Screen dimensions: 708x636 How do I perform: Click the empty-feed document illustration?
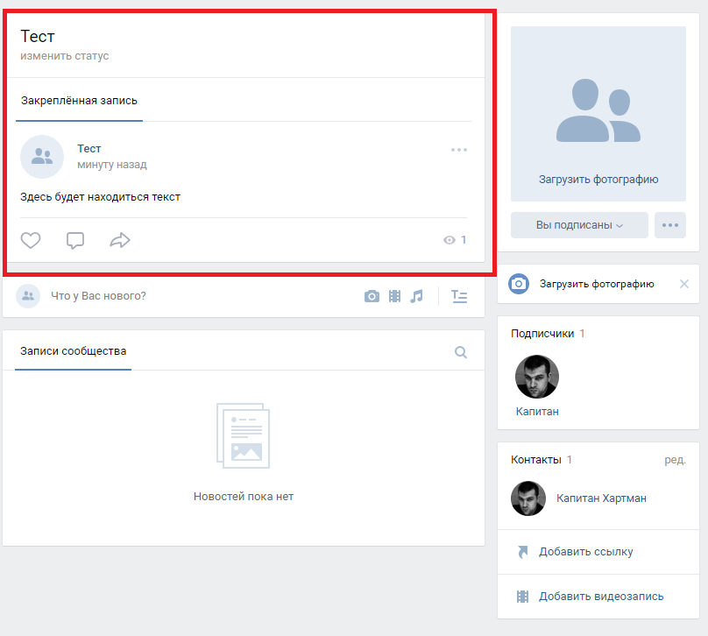point(244,435)
